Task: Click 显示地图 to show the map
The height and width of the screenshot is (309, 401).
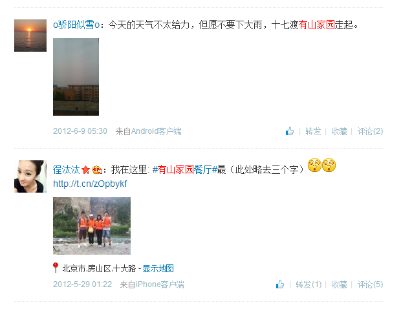Action: [x=158, y=268]
